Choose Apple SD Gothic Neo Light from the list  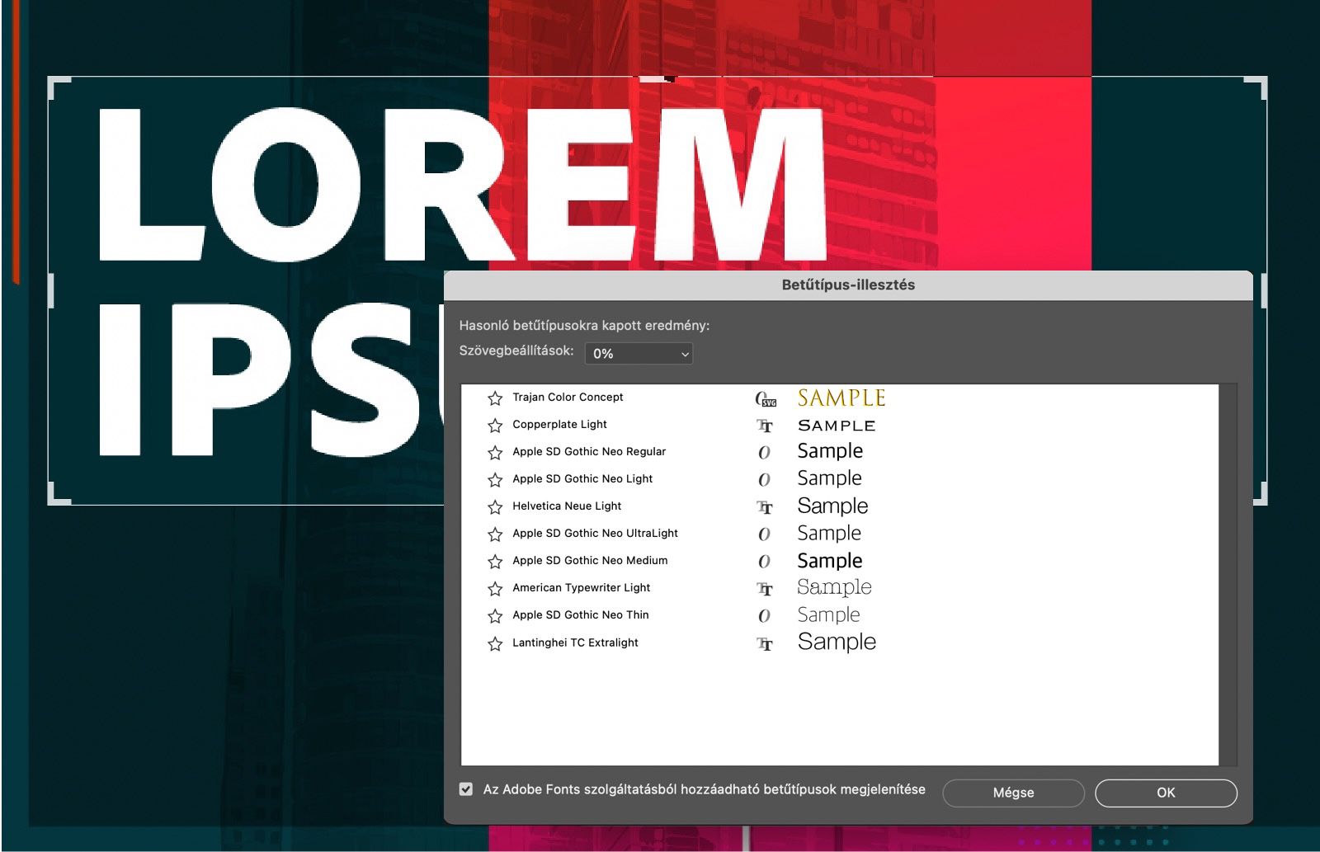[582, 478]
